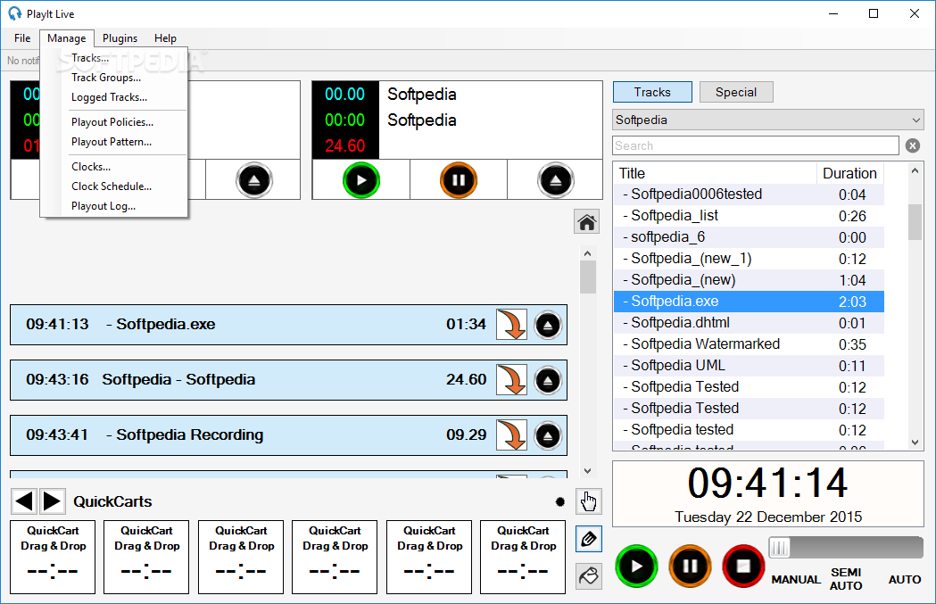Select track Softpedia.dhtml
936x604 pixels.
[750, 323]
